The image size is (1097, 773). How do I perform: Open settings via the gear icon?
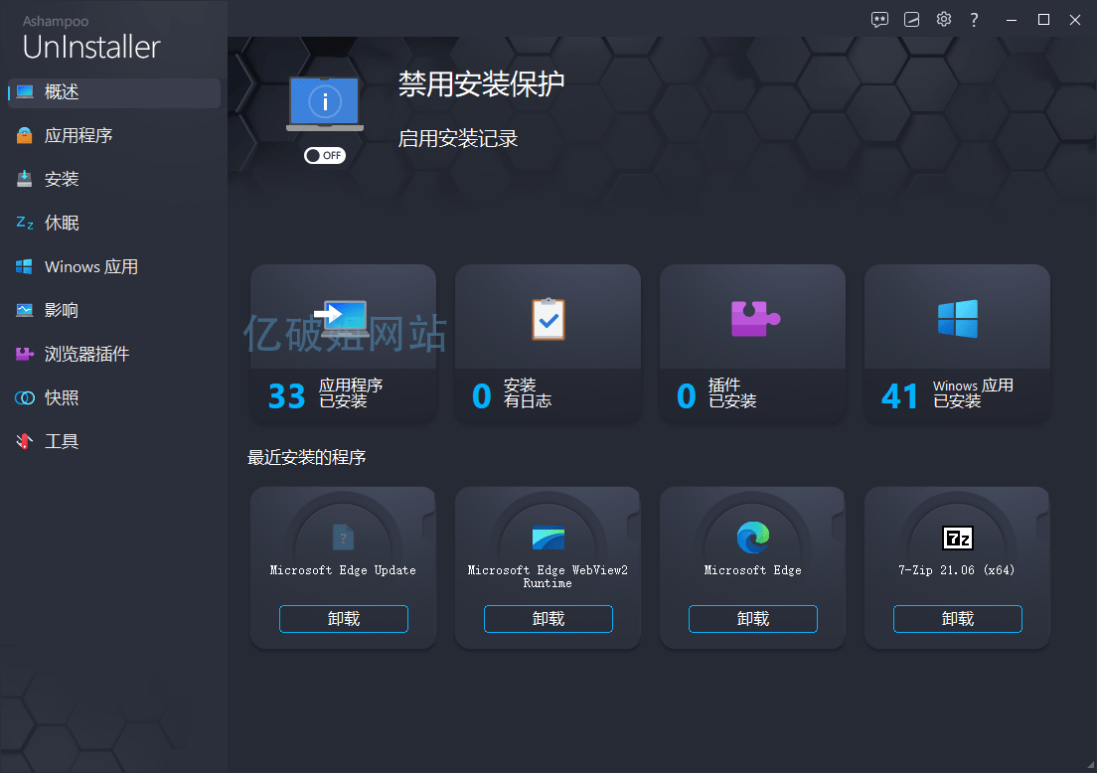coord(944,20)
